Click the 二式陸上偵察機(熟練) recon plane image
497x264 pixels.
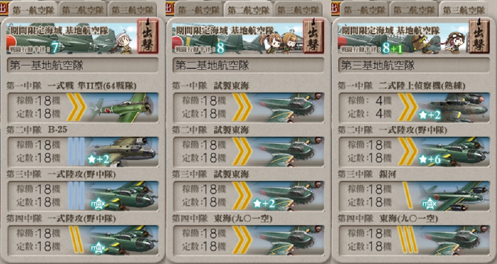454,108
